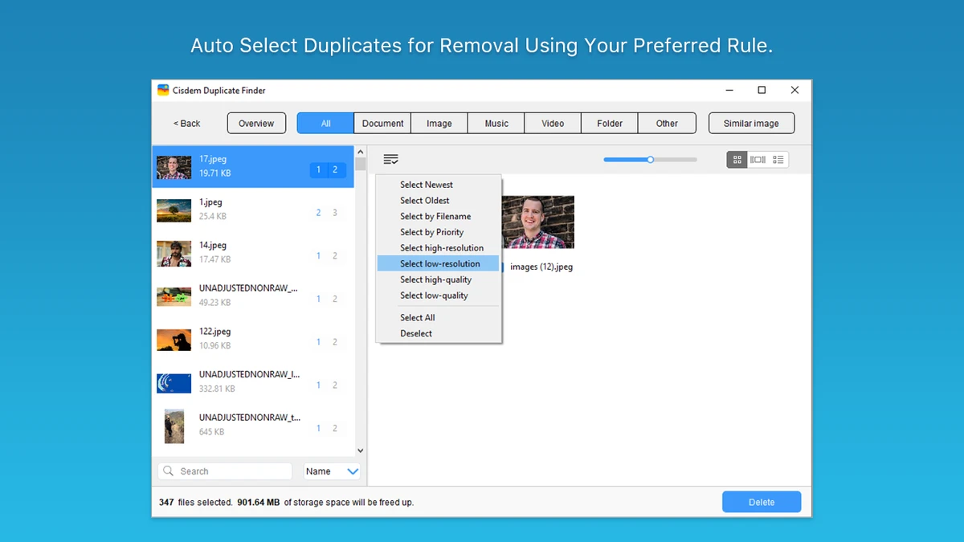Switch to the Video tab
Screen dimensions: 964x542
(553, 123)
